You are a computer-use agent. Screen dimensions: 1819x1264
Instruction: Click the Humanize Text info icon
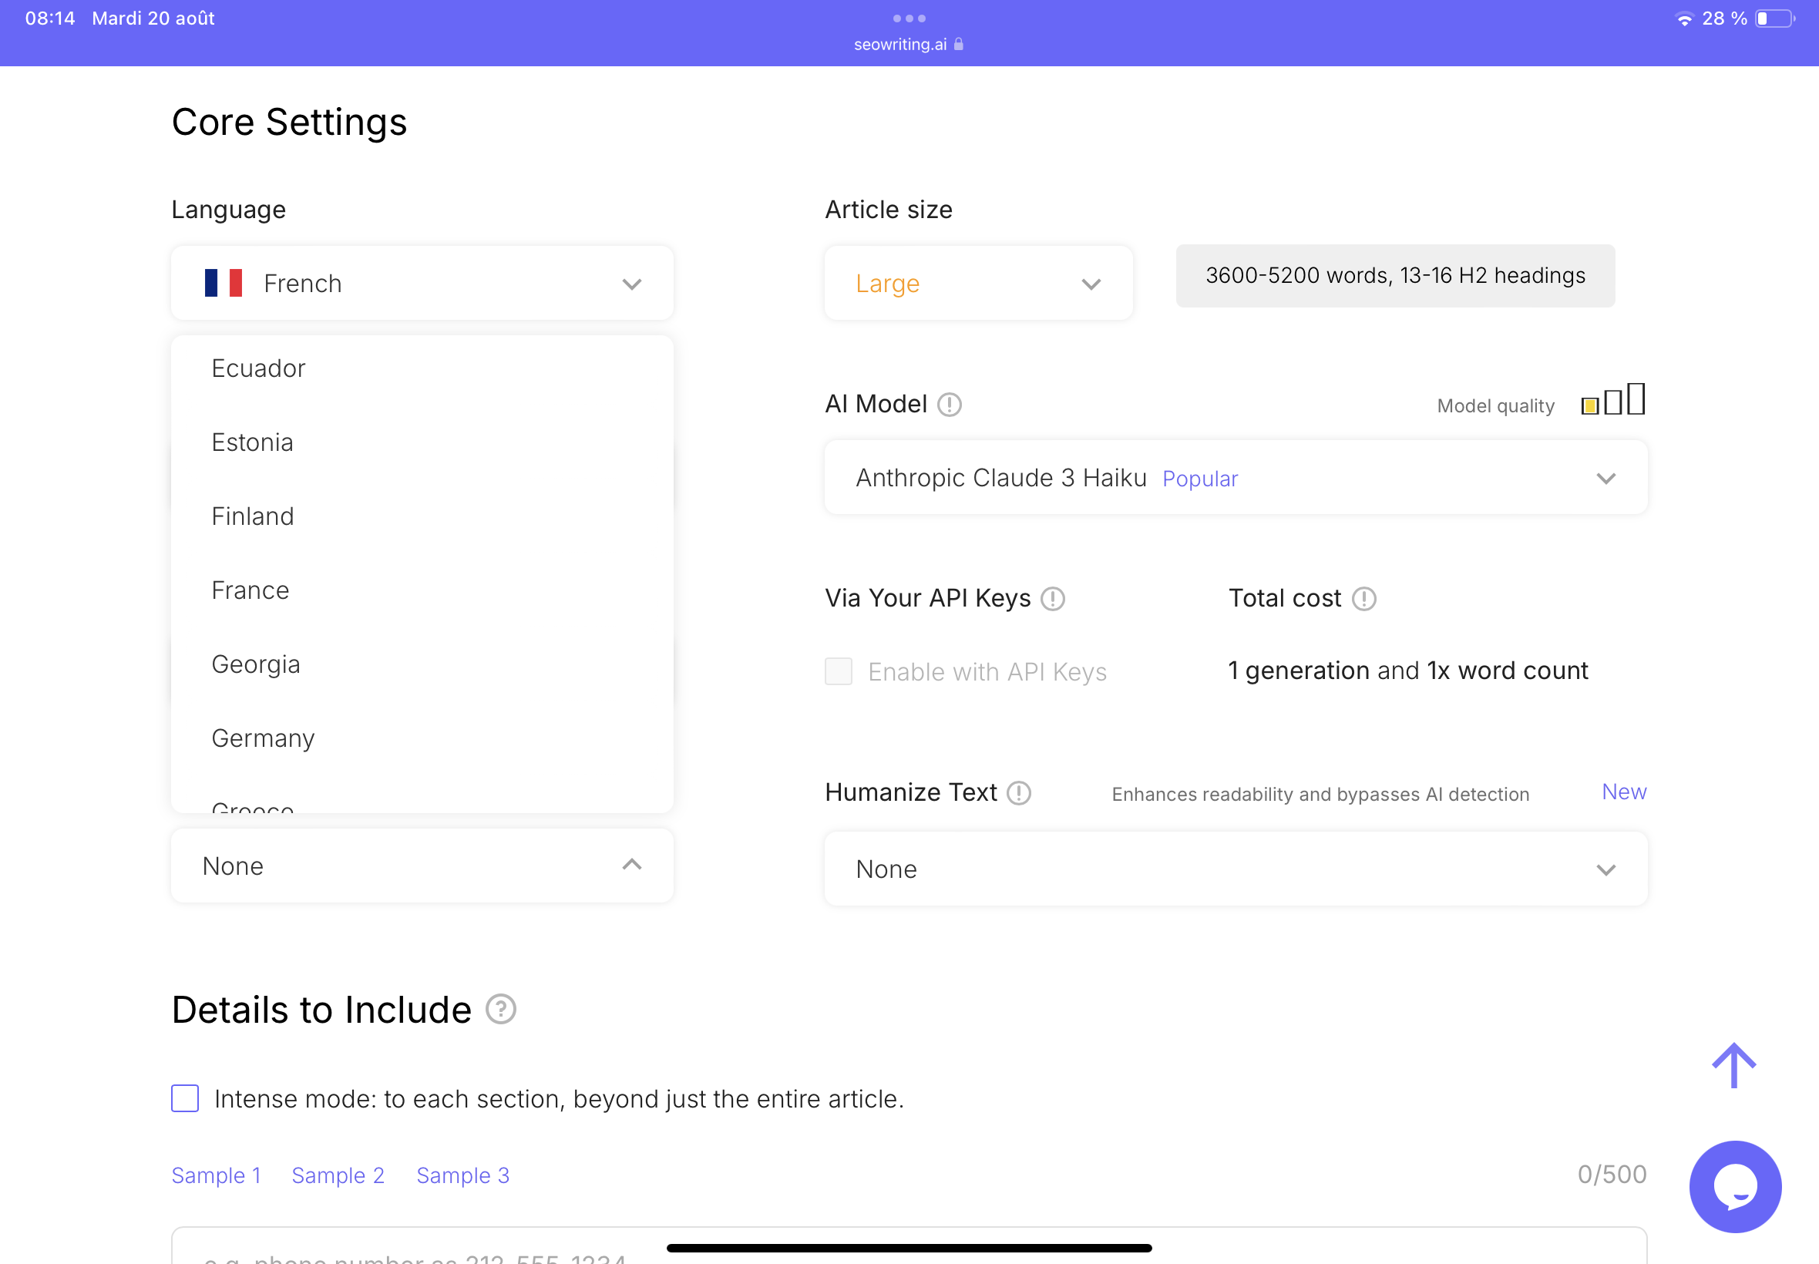point(1018,793)
